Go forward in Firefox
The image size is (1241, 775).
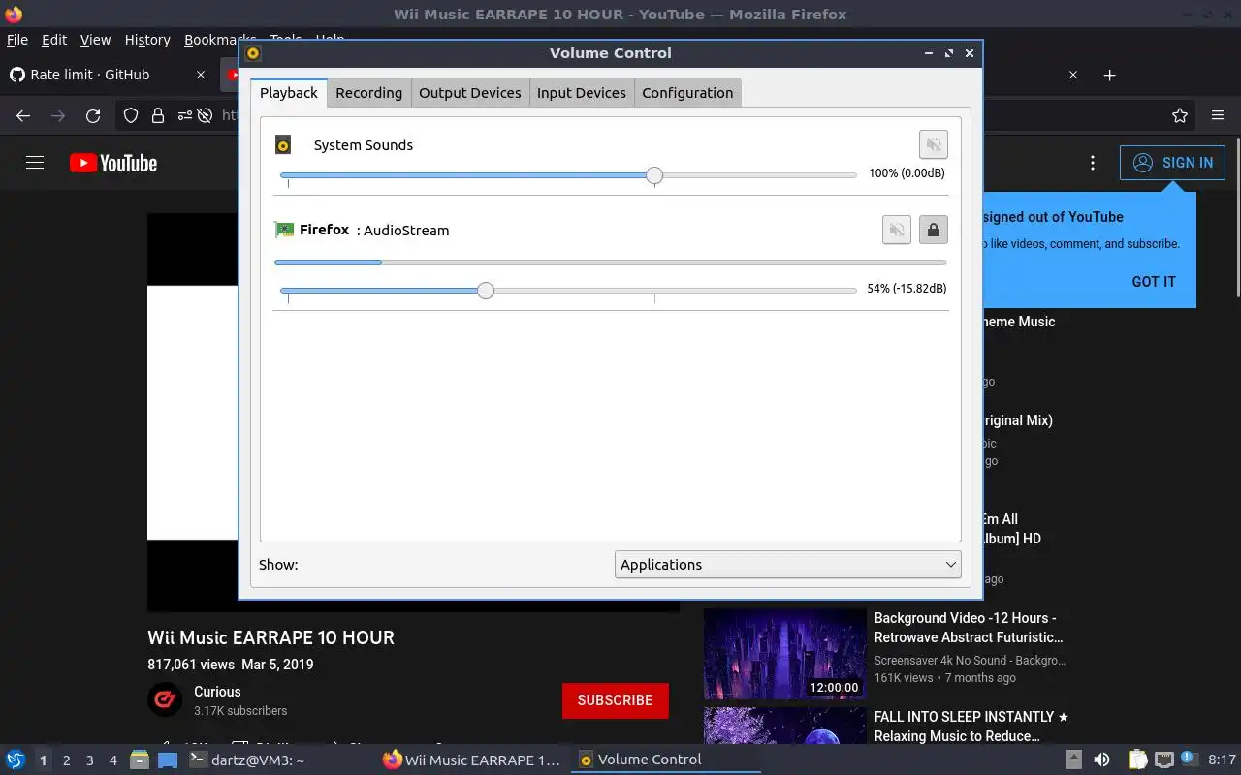click(58, 115)
